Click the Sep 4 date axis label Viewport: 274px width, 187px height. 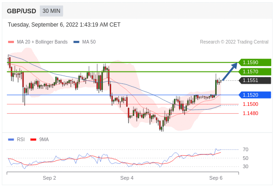[127, 178]
